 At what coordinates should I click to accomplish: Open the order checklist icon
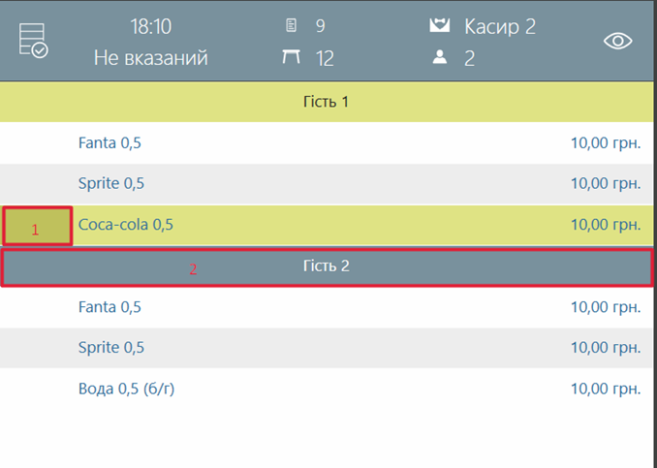33,41
